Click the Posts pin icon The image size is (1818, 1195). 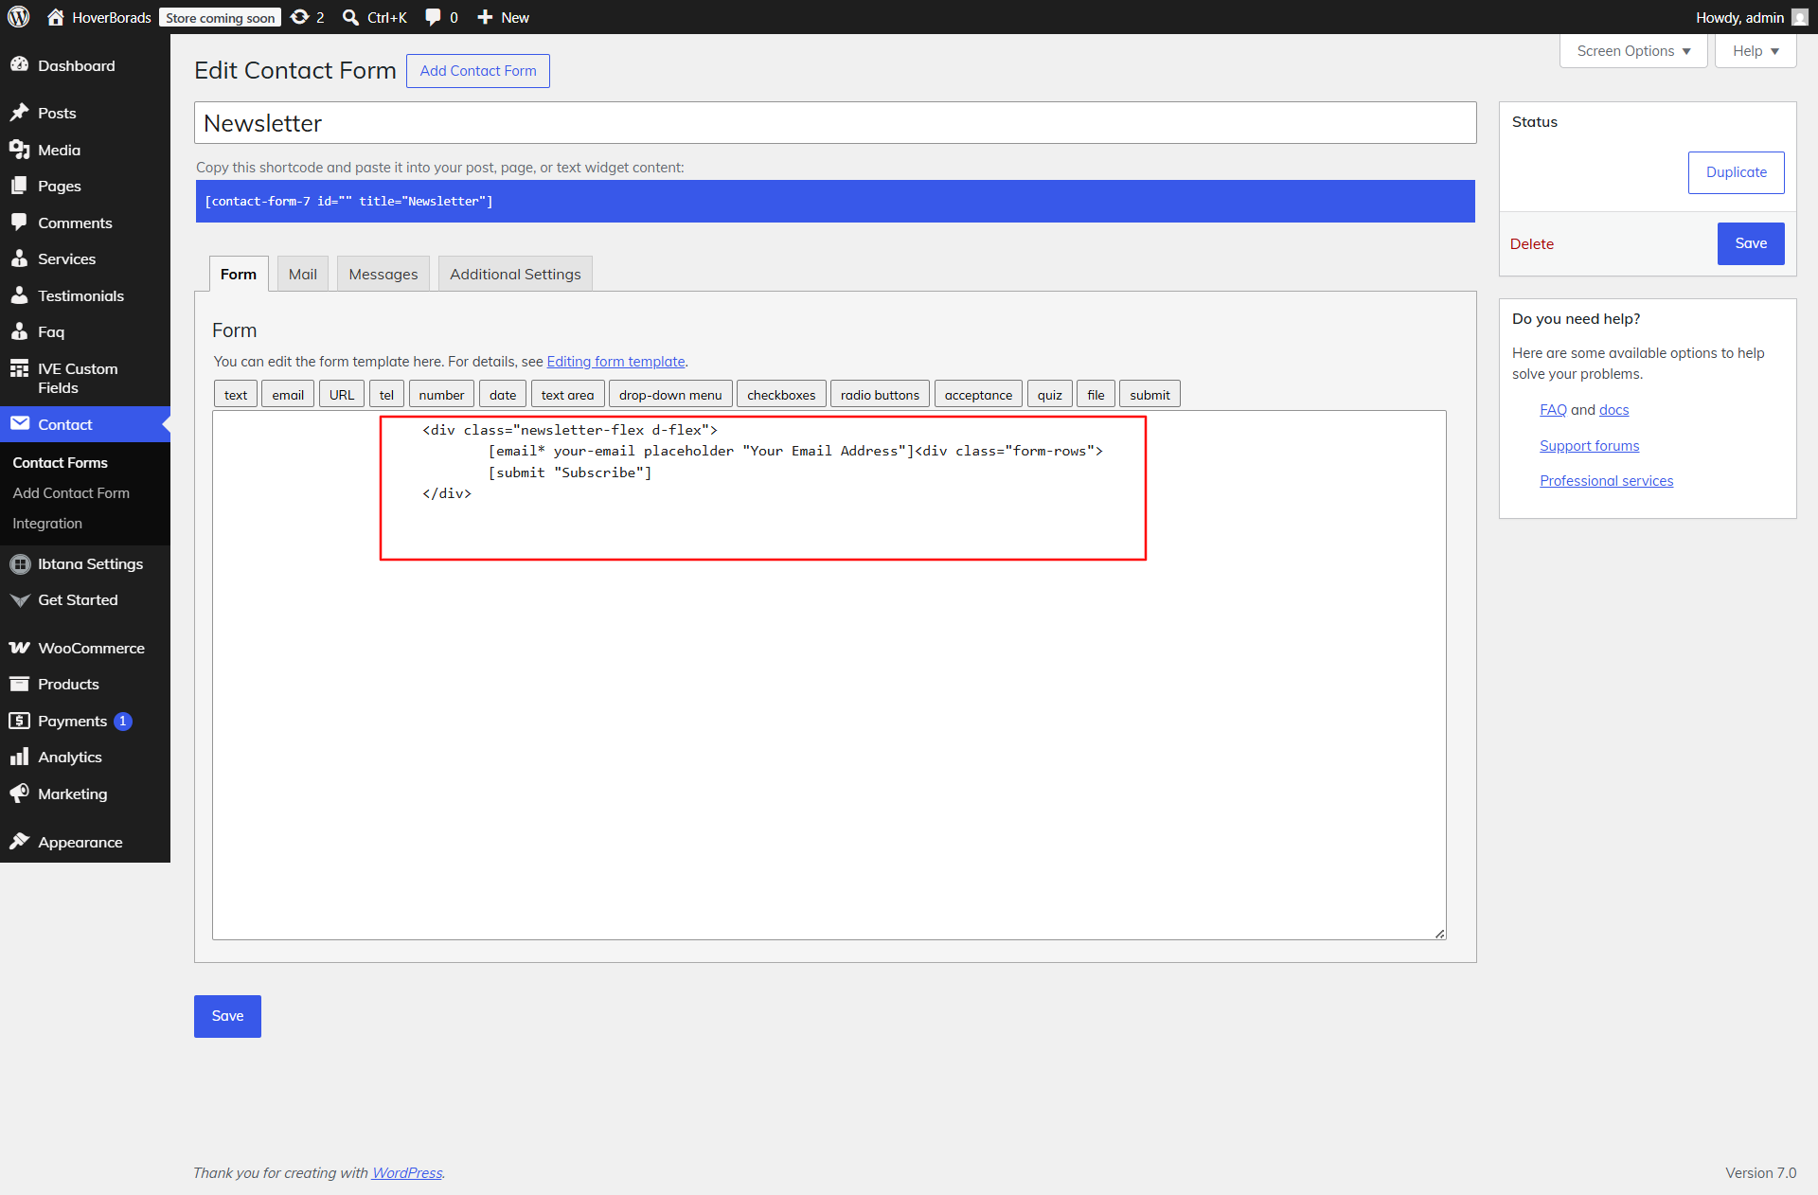(x=19, y=113)
